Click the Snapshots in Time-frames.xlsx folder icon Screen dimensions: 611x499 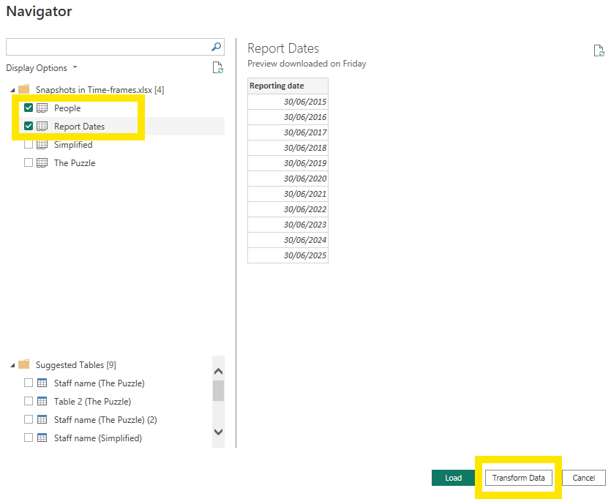[x=23, y=89]
